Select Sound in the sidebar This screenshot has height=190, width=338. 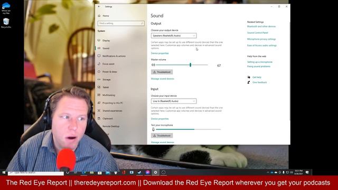point(106,48)
